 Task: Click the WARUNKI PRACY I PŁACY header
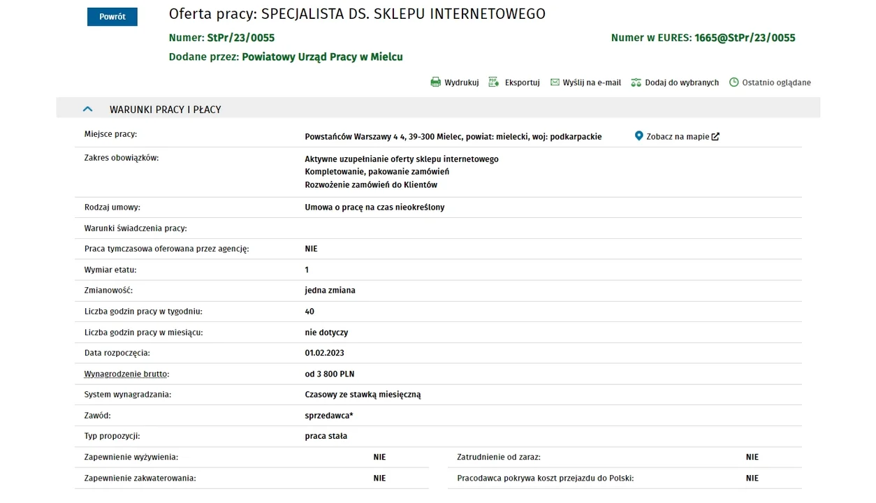pos(165,110)
